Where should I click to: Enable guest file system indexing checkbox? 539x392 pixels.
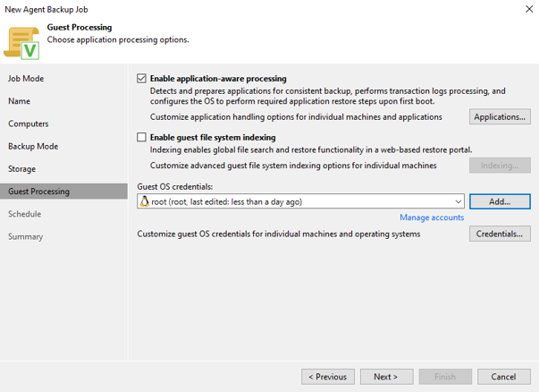pos(141,137)
